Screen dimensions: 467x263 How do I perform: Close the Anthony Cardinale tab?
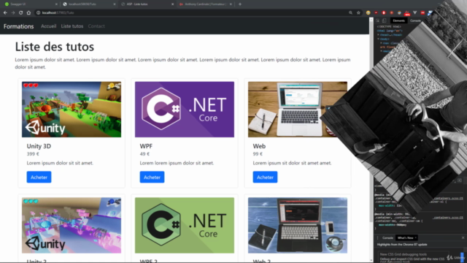231,4
